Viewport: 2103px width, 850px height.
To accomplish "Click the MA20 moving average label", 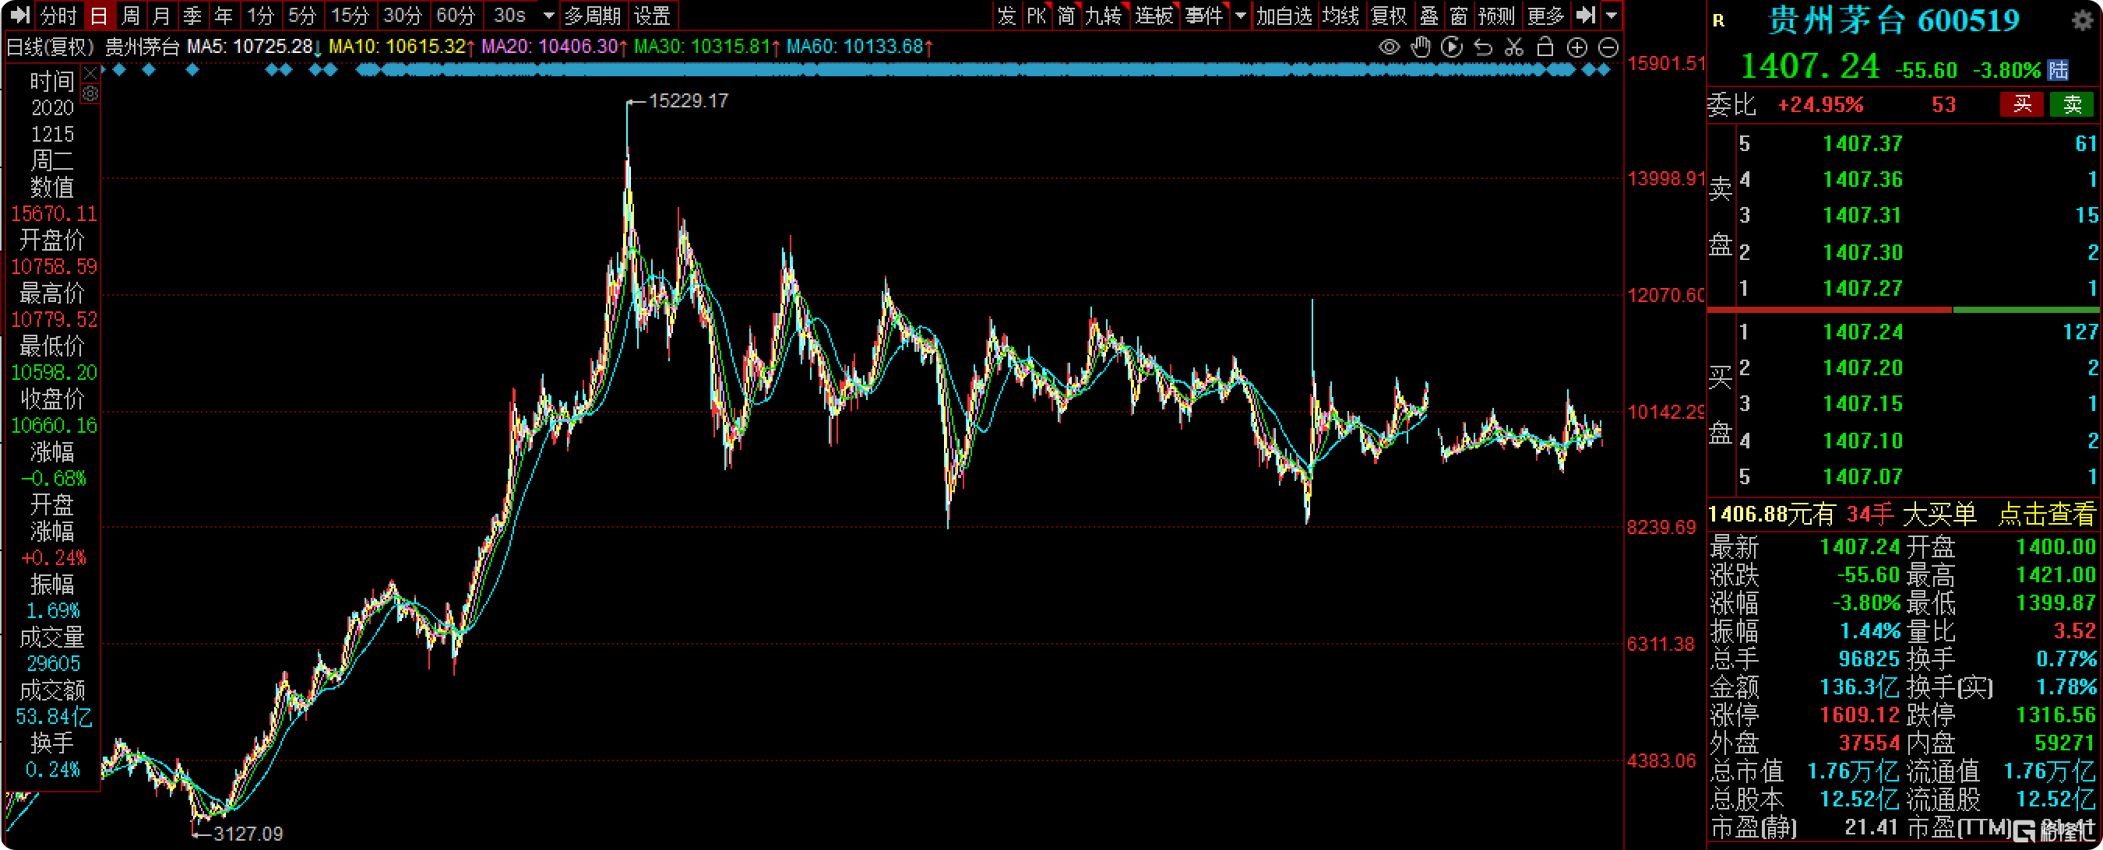I will pos(555,47).
